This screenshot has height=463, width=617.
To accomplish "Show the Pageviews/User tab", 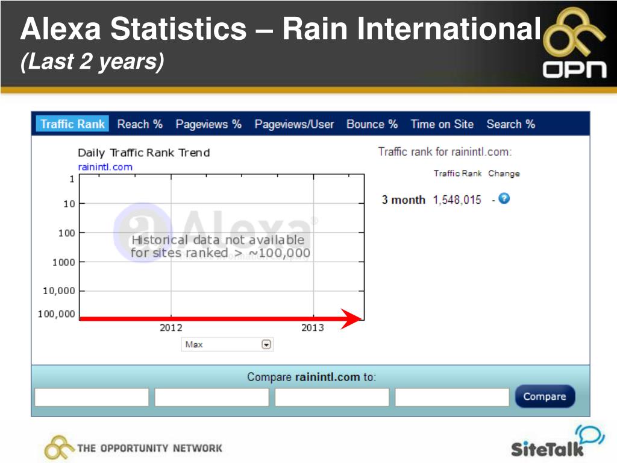I will [294, 124].
